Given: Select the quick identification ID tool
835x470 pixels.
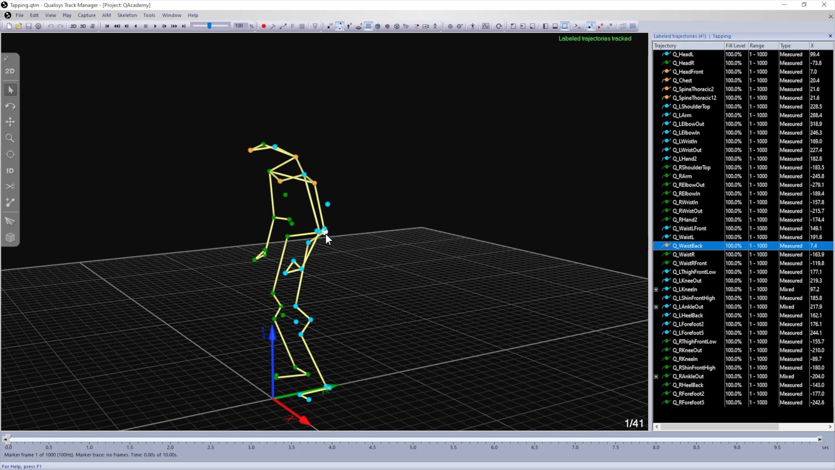Looking at the screenshot, I should pyautogui.click(x=10, y=171).
